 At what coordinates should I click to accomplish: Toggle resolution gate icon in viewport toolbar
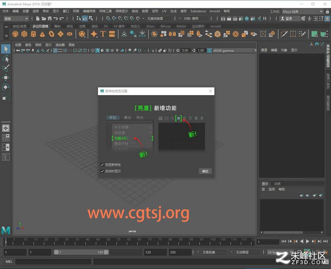[65, 50]
